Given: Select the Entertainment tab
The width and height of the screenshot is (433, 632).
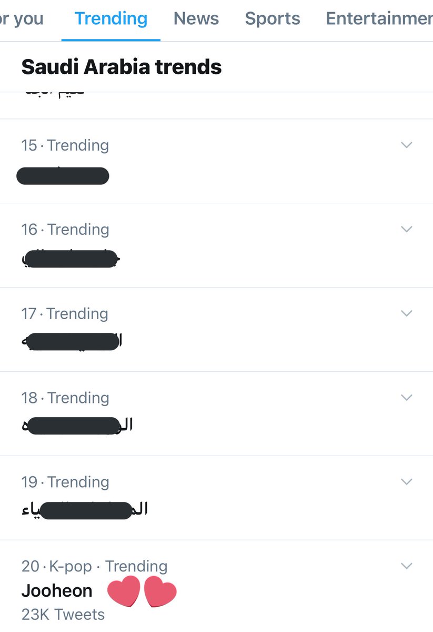Looking at the screenshot, I should (x=379, y=19).
